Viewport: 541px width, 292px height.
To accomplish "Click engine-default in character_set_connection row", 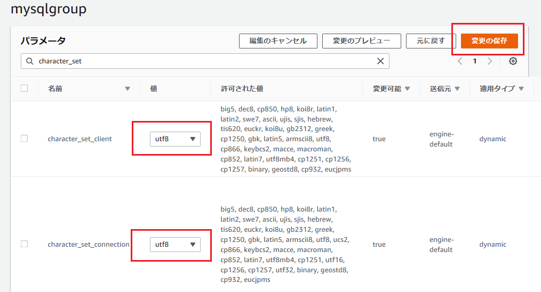I will coord(441,245).
